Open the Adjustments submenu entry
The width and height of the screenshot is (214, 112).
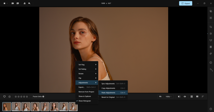tap(87, 83)
